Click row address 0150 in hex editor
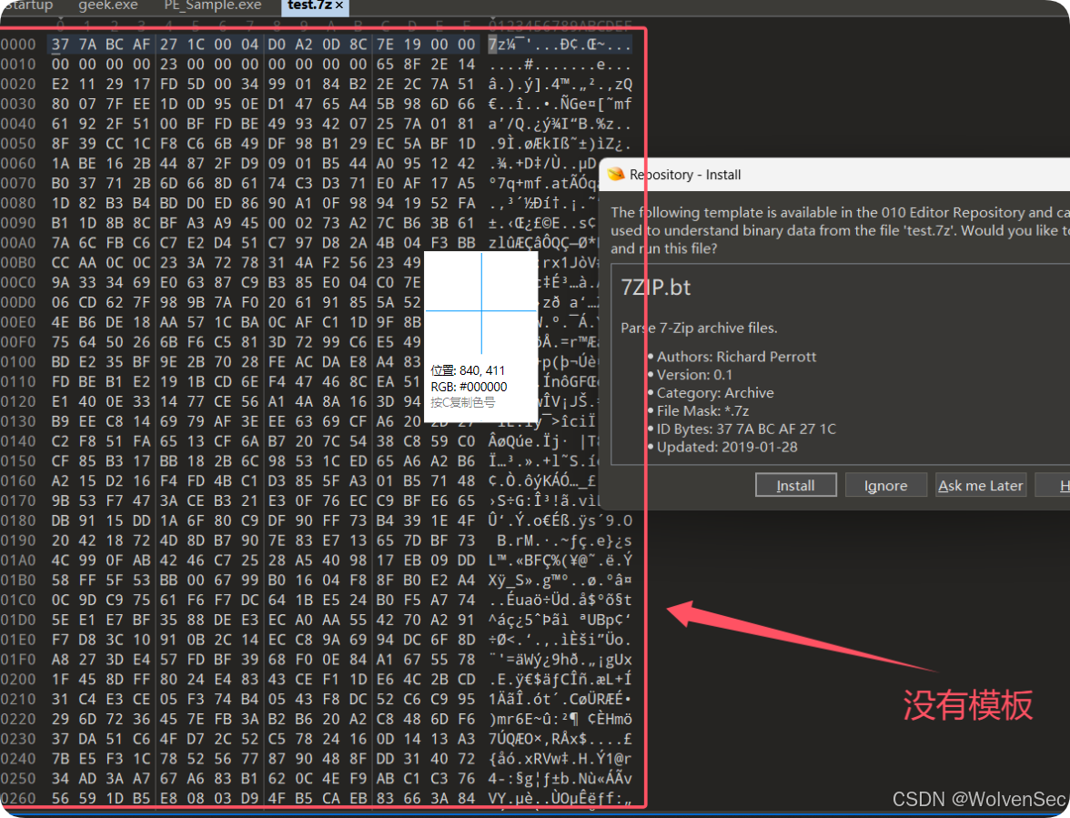The width and height of the screenshot is (1070, 818). coord(18,461)
